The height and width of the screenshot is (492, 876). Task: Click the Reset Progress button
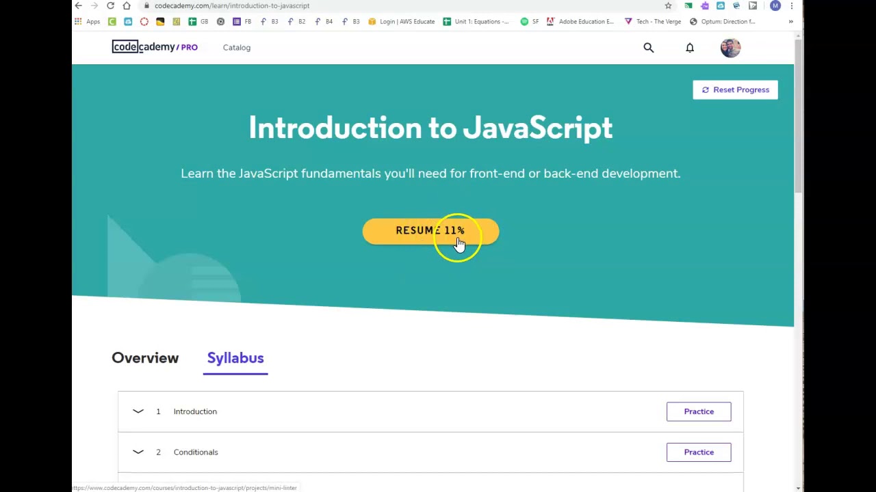[x=735, y=90]
